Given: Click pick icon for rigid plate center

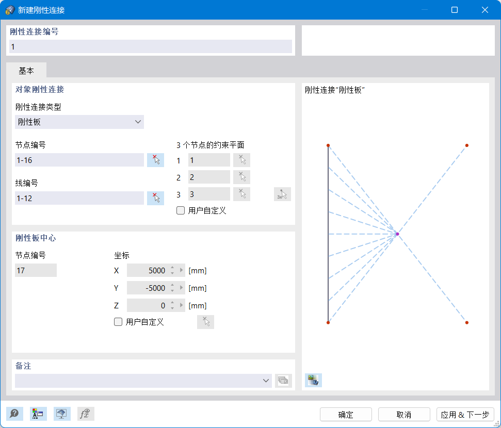Looking at the screenshot, I should click(205, 322).
